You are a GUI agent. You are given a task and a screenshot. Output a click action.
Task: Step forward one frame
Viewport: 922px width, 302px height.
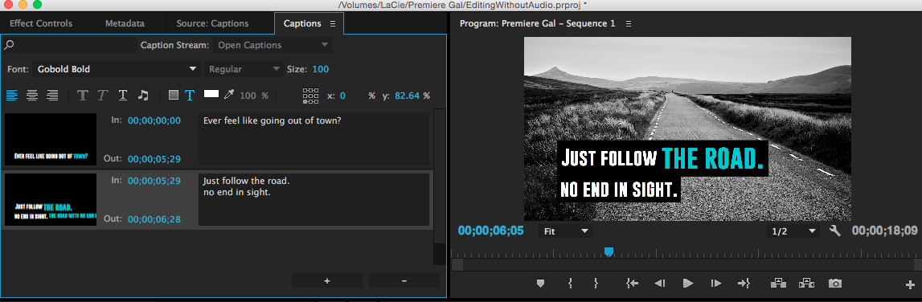715,284
